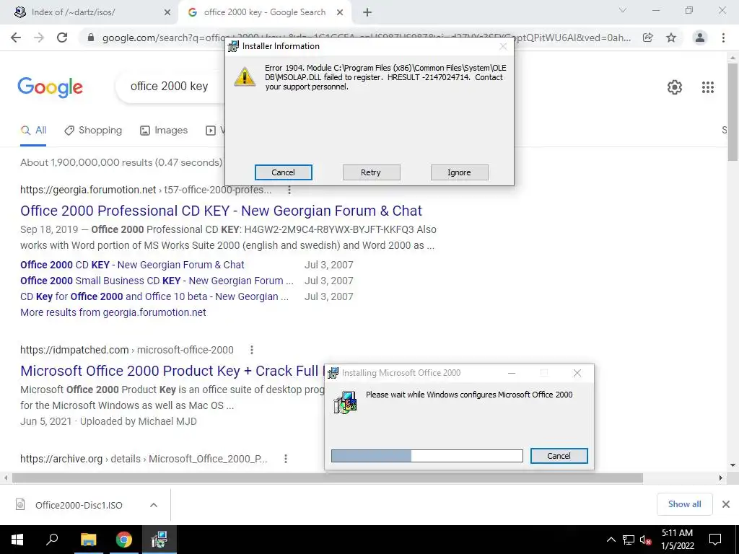Open options menu for georgia.forumotion.net result
Screen dimensions: 739x554
(x=289, y=190)
